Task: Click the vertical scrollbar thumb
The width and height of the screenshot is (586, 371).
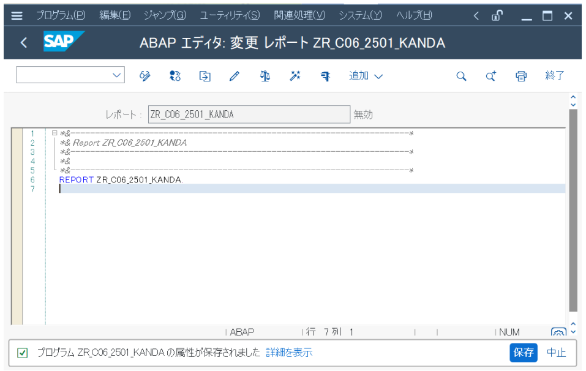Action: (x=573, y=210)
